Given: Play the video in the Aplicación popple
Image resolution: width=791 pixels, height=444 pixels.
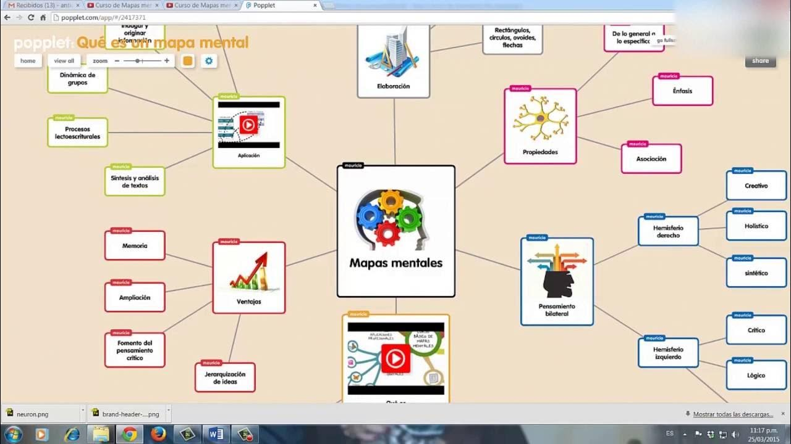Looking at the screenshot, I should point(248,125).
